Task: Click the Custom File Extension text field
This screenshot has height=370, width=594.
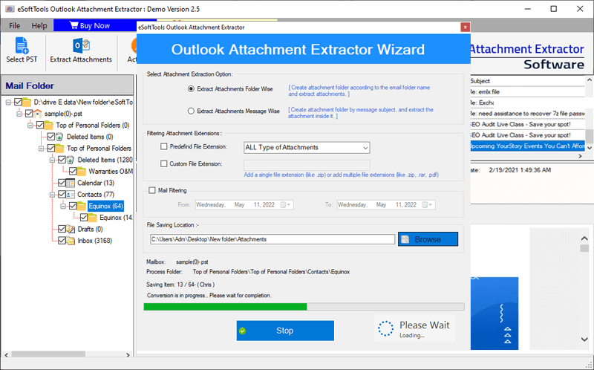Action: pos(307,164)
